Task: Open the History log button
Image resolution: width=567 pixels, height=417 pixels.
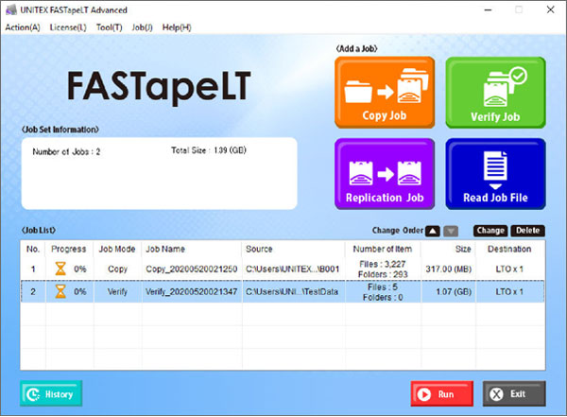Action: (x=51, y=394)
